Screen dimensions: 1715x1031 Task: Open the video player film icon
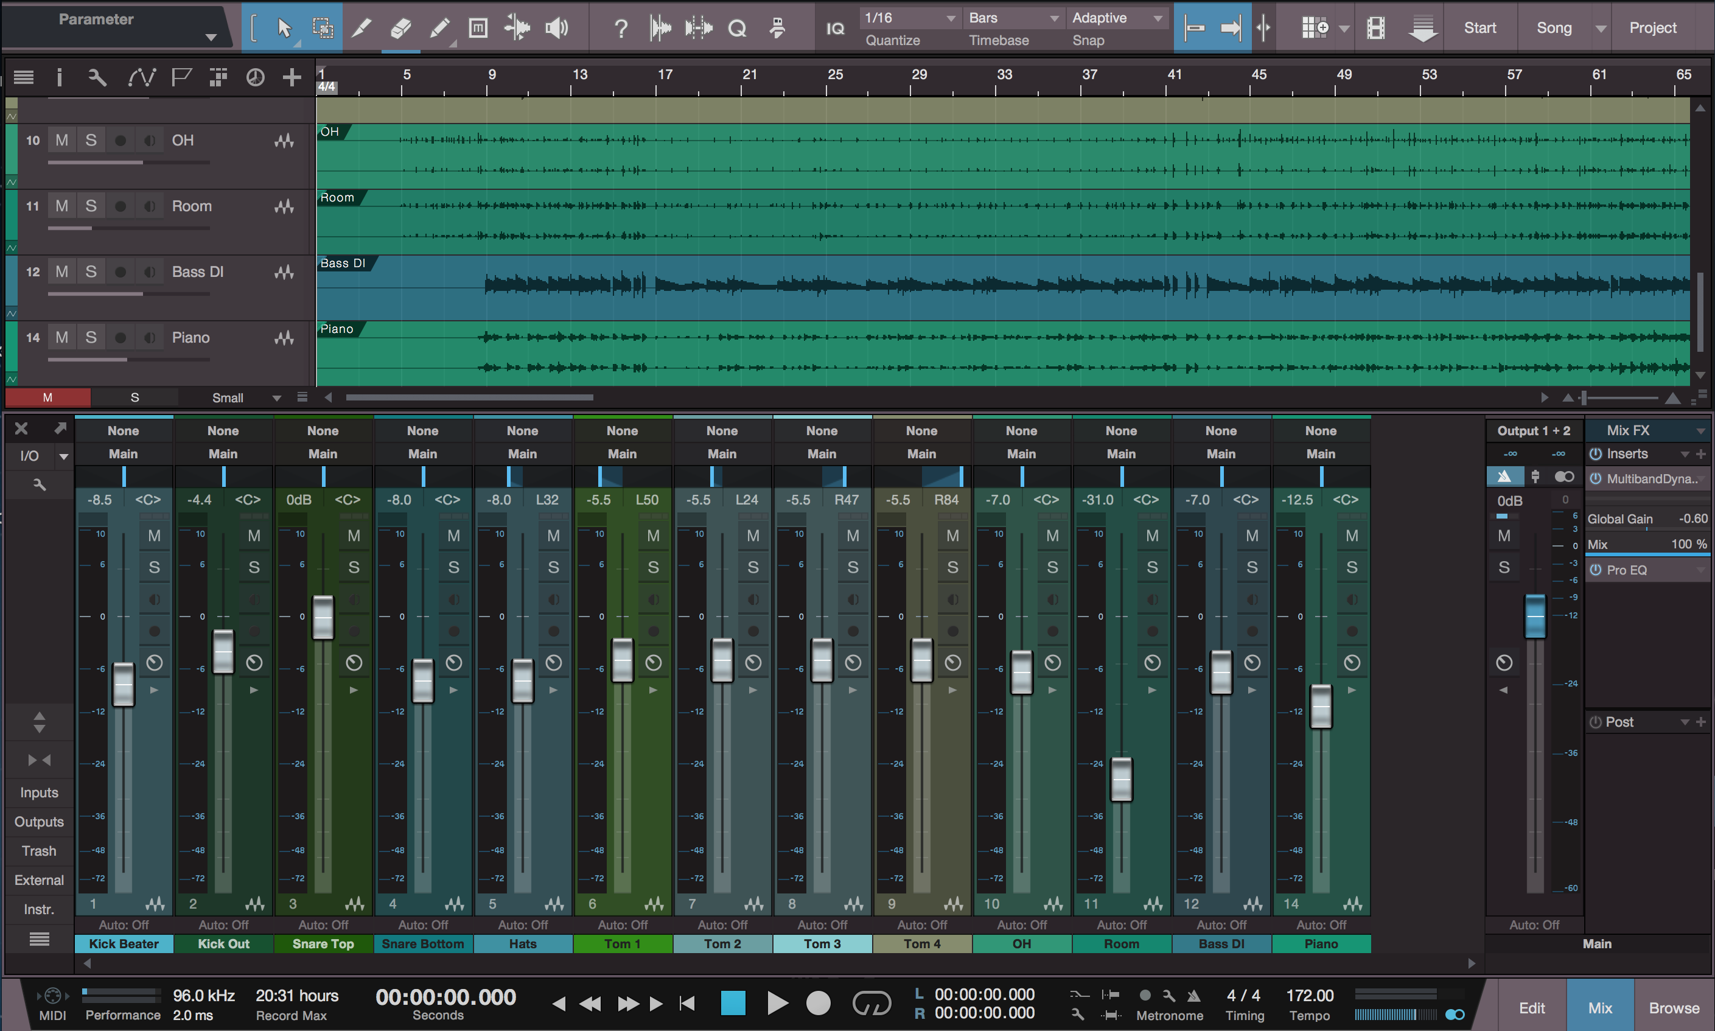tap(1375, 28)
